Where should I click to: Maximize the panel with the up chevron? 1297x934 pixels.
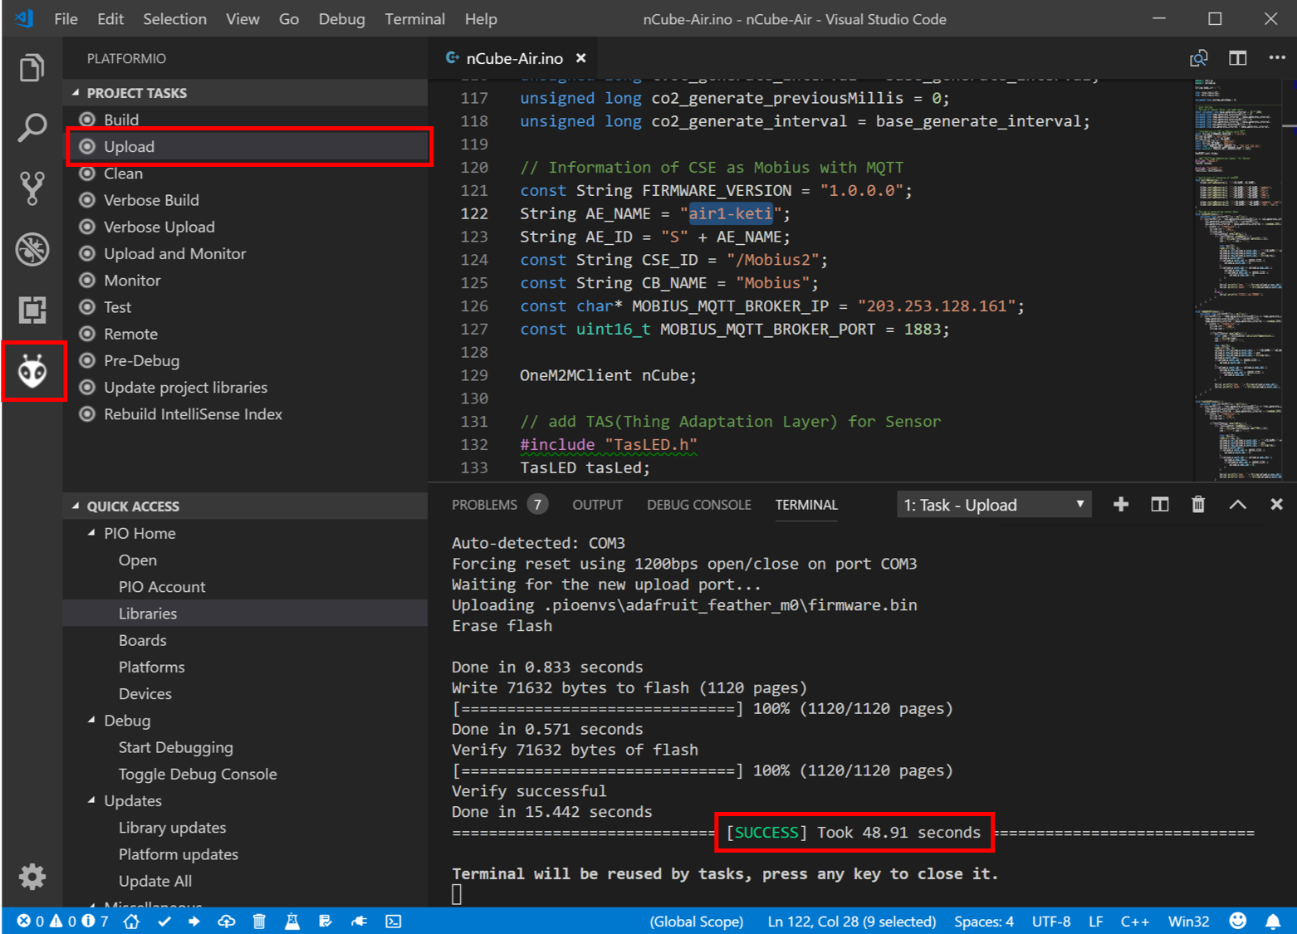(1237, 504)
